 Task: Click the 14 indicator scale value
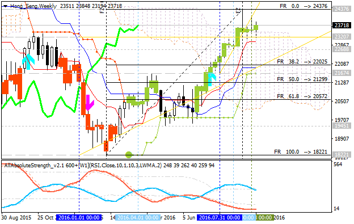click(x=336, y=209)
